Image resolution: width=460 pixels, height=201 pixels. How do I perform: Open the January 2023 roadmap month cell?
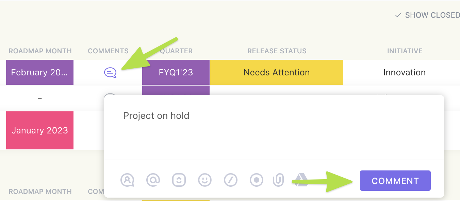[x=40, y=130]
